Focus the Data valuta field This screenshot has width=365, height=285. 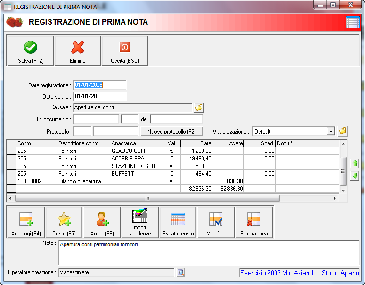click(100, 96)
